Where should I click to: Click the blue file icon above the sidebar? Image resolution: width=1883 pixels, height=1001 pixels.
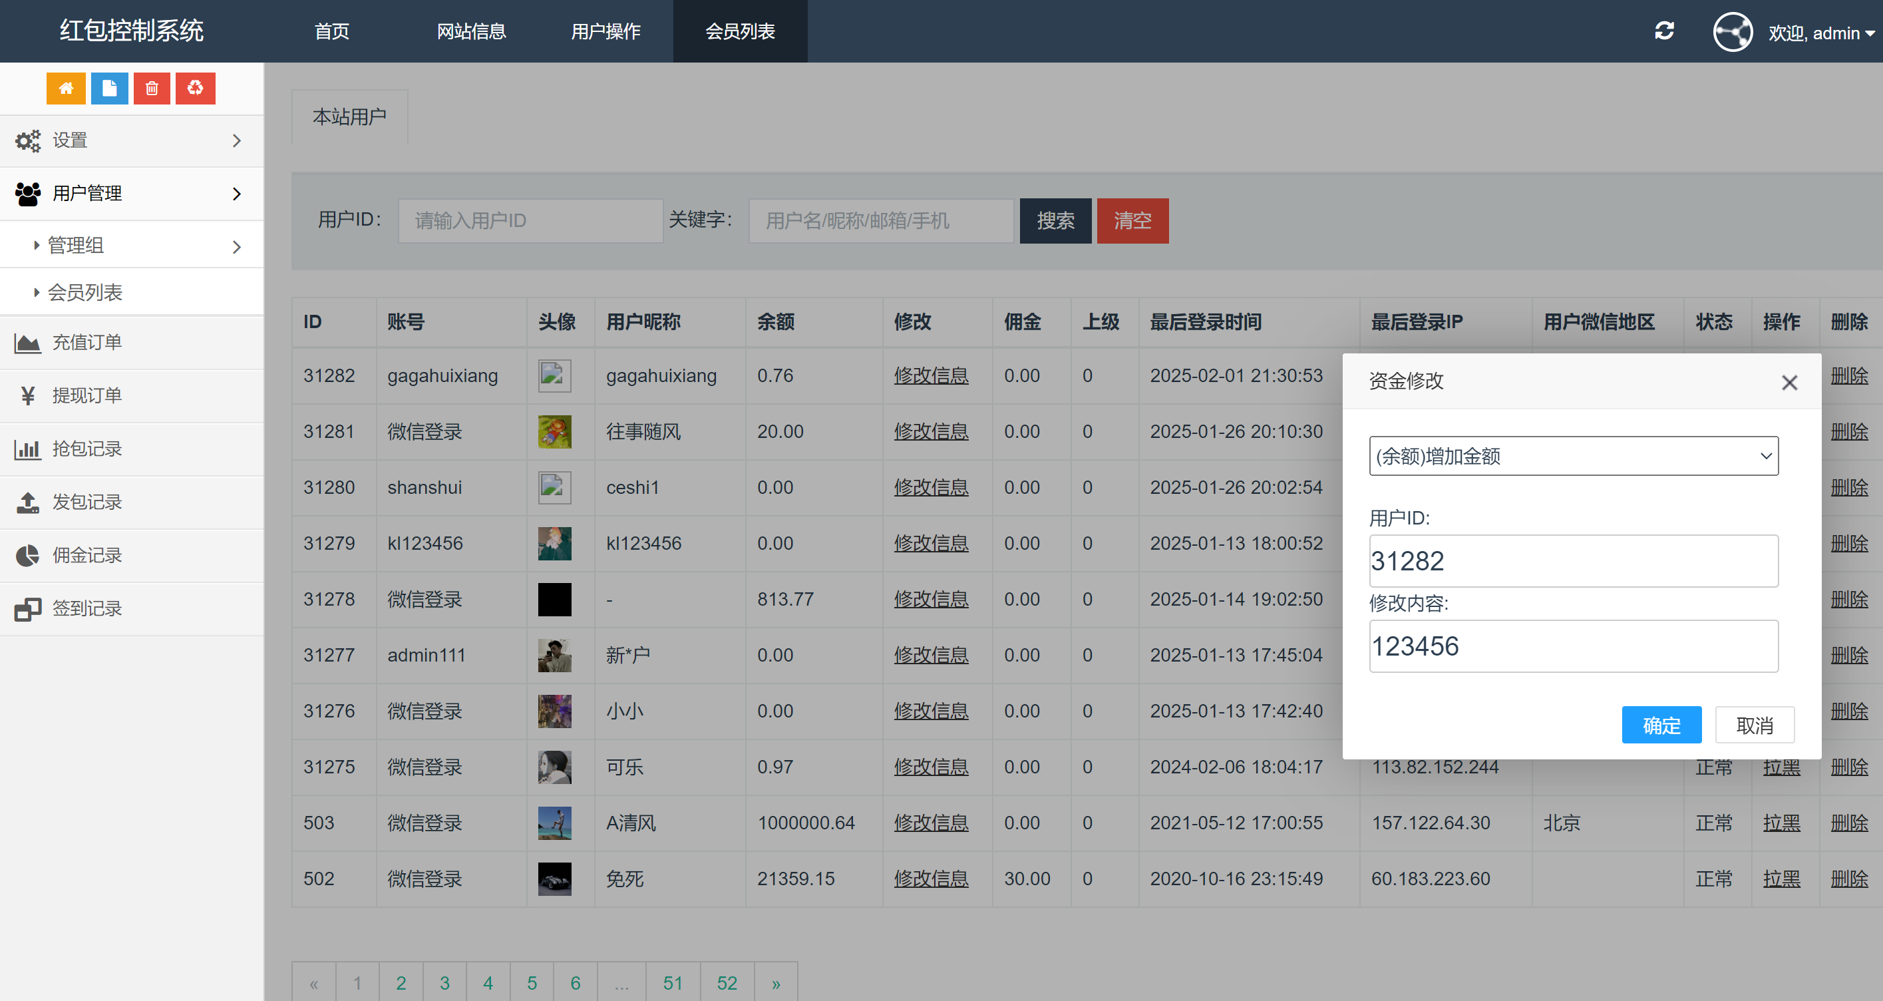click(x=109, y=88)
